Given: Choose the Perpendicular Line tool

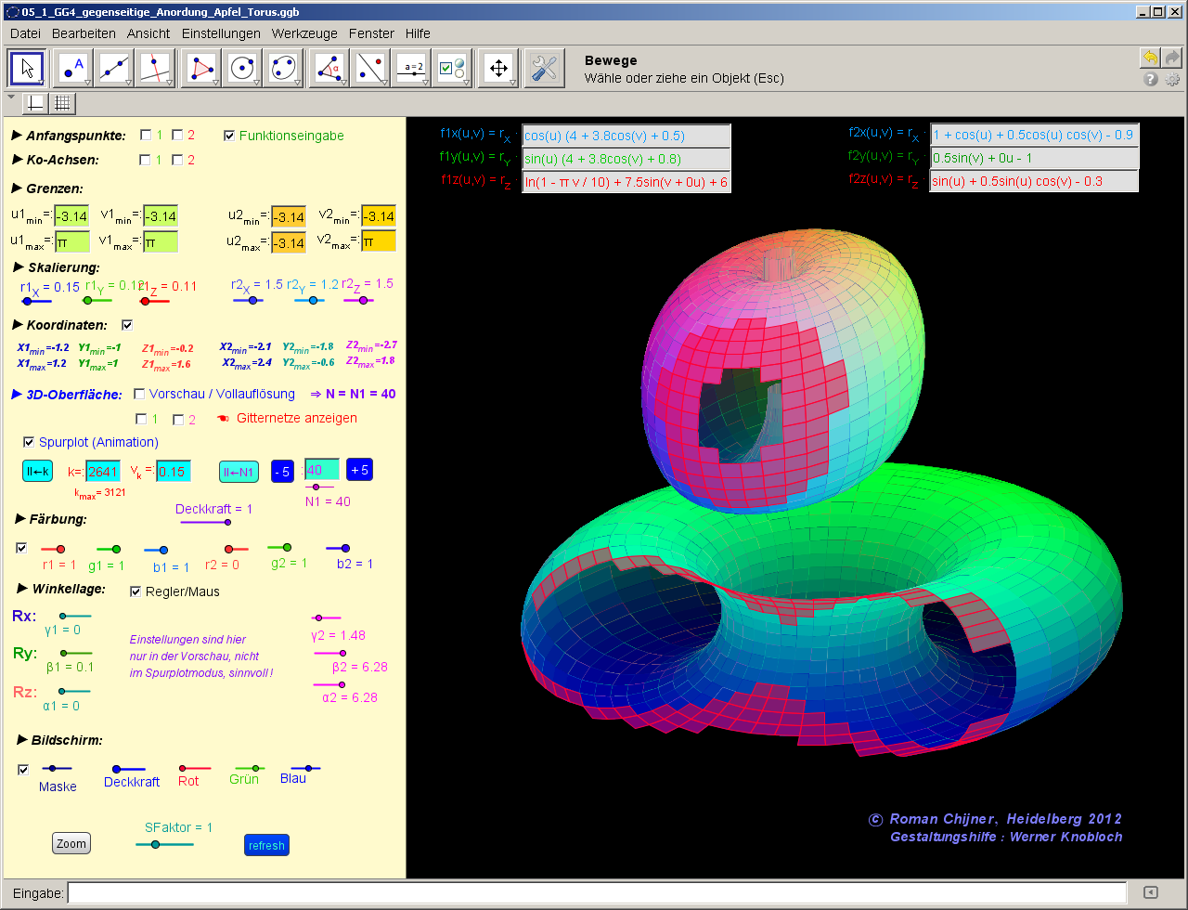Looking at the screenshot, I should (x=155, y=69).
